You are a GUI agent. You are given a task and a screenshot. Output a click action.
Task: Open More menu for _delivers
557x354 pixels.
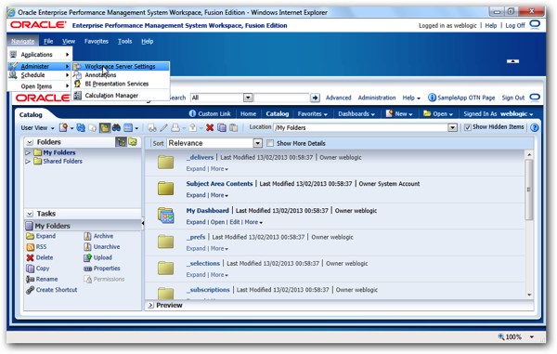pos(219,169)
